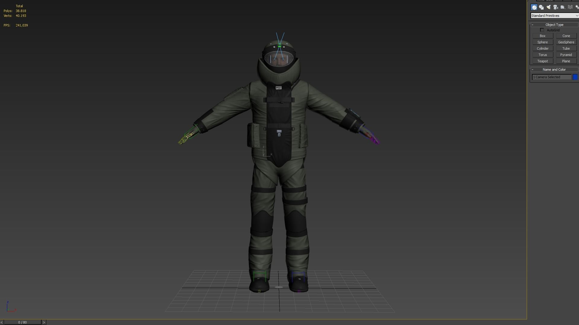The image size is (579, 325).
Task: Click the Verts count value 40.193
Action: (x=21, y=16)
